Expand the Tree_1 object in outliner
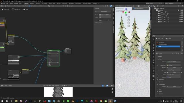The image size is (184, 103). (x=157, y=16)
